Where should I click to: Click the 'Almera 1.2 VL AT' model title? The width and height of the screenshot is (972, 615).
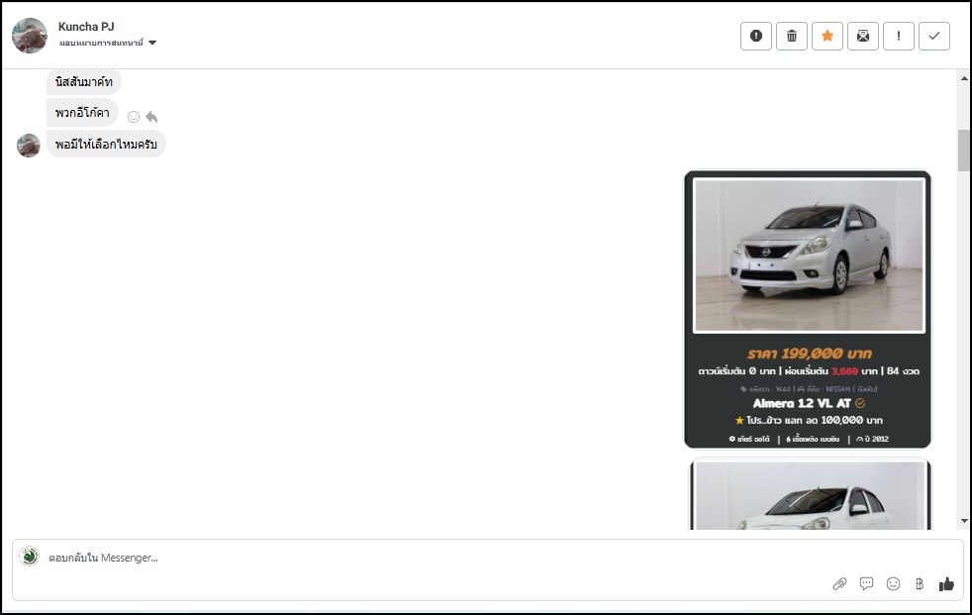(x=802, y=403)
